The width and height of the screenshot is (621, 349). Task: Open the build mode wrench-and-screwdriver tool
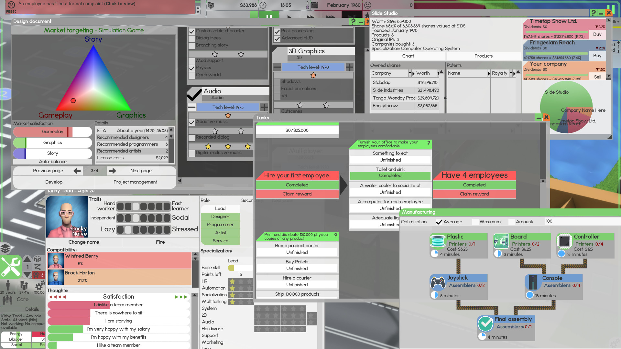11,267
